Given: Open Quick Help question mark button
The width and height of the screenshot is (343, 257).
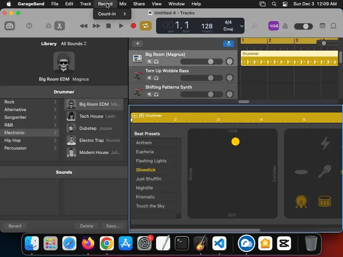Looking at the screenshot, I should pos(29,26).
